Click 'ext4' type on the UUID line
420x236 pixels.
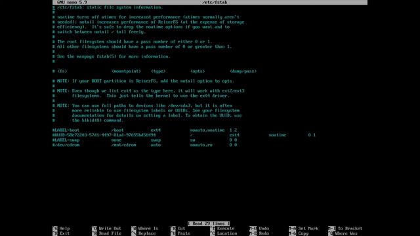pos(234,135)
